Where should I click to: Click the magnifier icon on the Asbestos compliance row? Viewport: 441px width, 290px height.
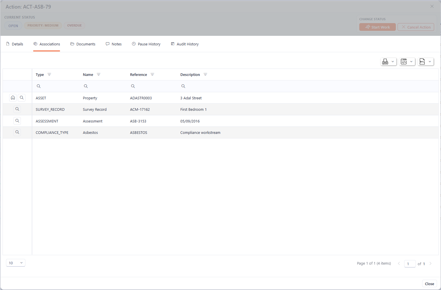(x=17, y=132)
